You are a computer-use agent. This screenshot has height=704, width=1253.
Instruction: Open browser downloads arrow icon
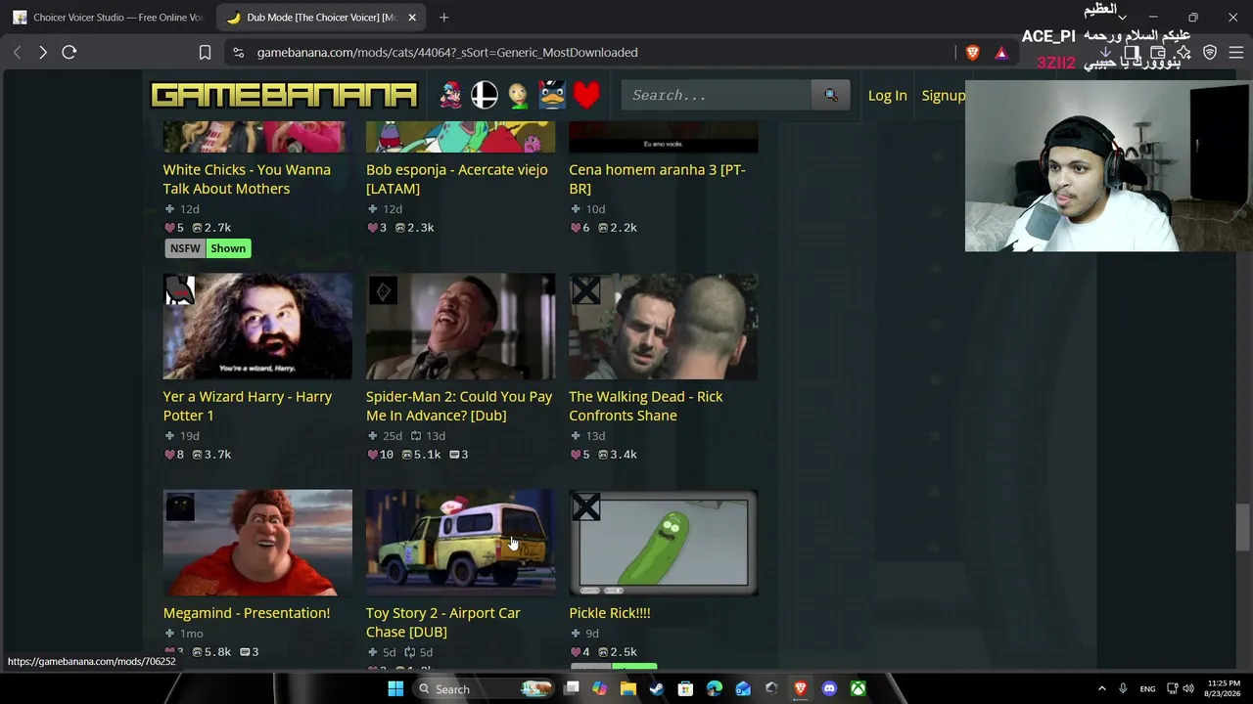pyautogui.click(x=1105, y=52)
